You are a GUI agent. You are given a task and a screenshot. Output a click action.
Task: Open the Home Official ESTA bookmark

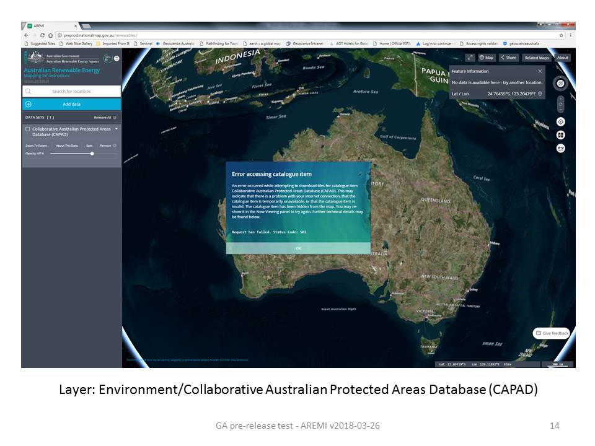tap(392, 43)
